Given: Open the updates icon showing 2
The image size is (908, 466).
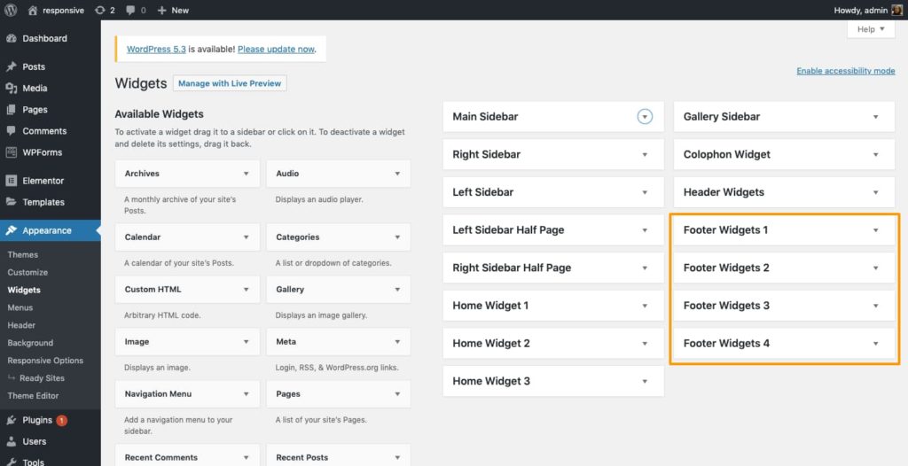Looking at the screenshot, I should click(100, 11).
